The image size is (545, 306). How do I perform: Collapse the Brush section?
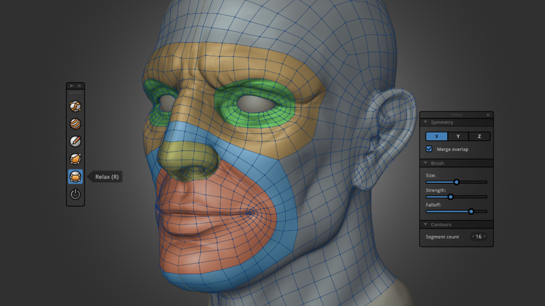425,163
